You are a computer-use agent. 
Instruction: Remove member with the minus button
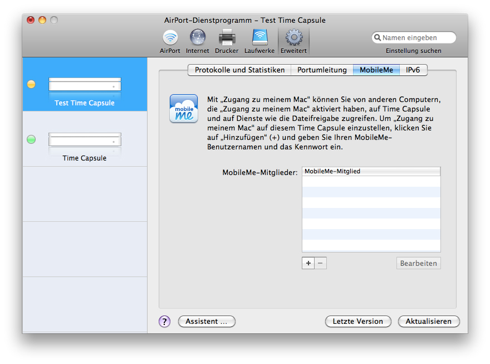point(320,263)
